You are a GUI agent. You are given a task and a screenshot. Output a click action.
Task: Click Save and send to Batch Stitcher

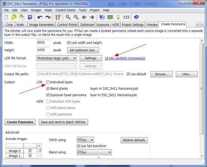tap(63, 122)
